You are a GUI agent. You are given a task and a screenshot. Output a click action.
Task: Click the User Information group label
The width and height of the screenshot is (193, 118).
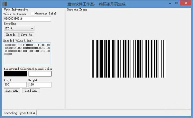[16, 10]
